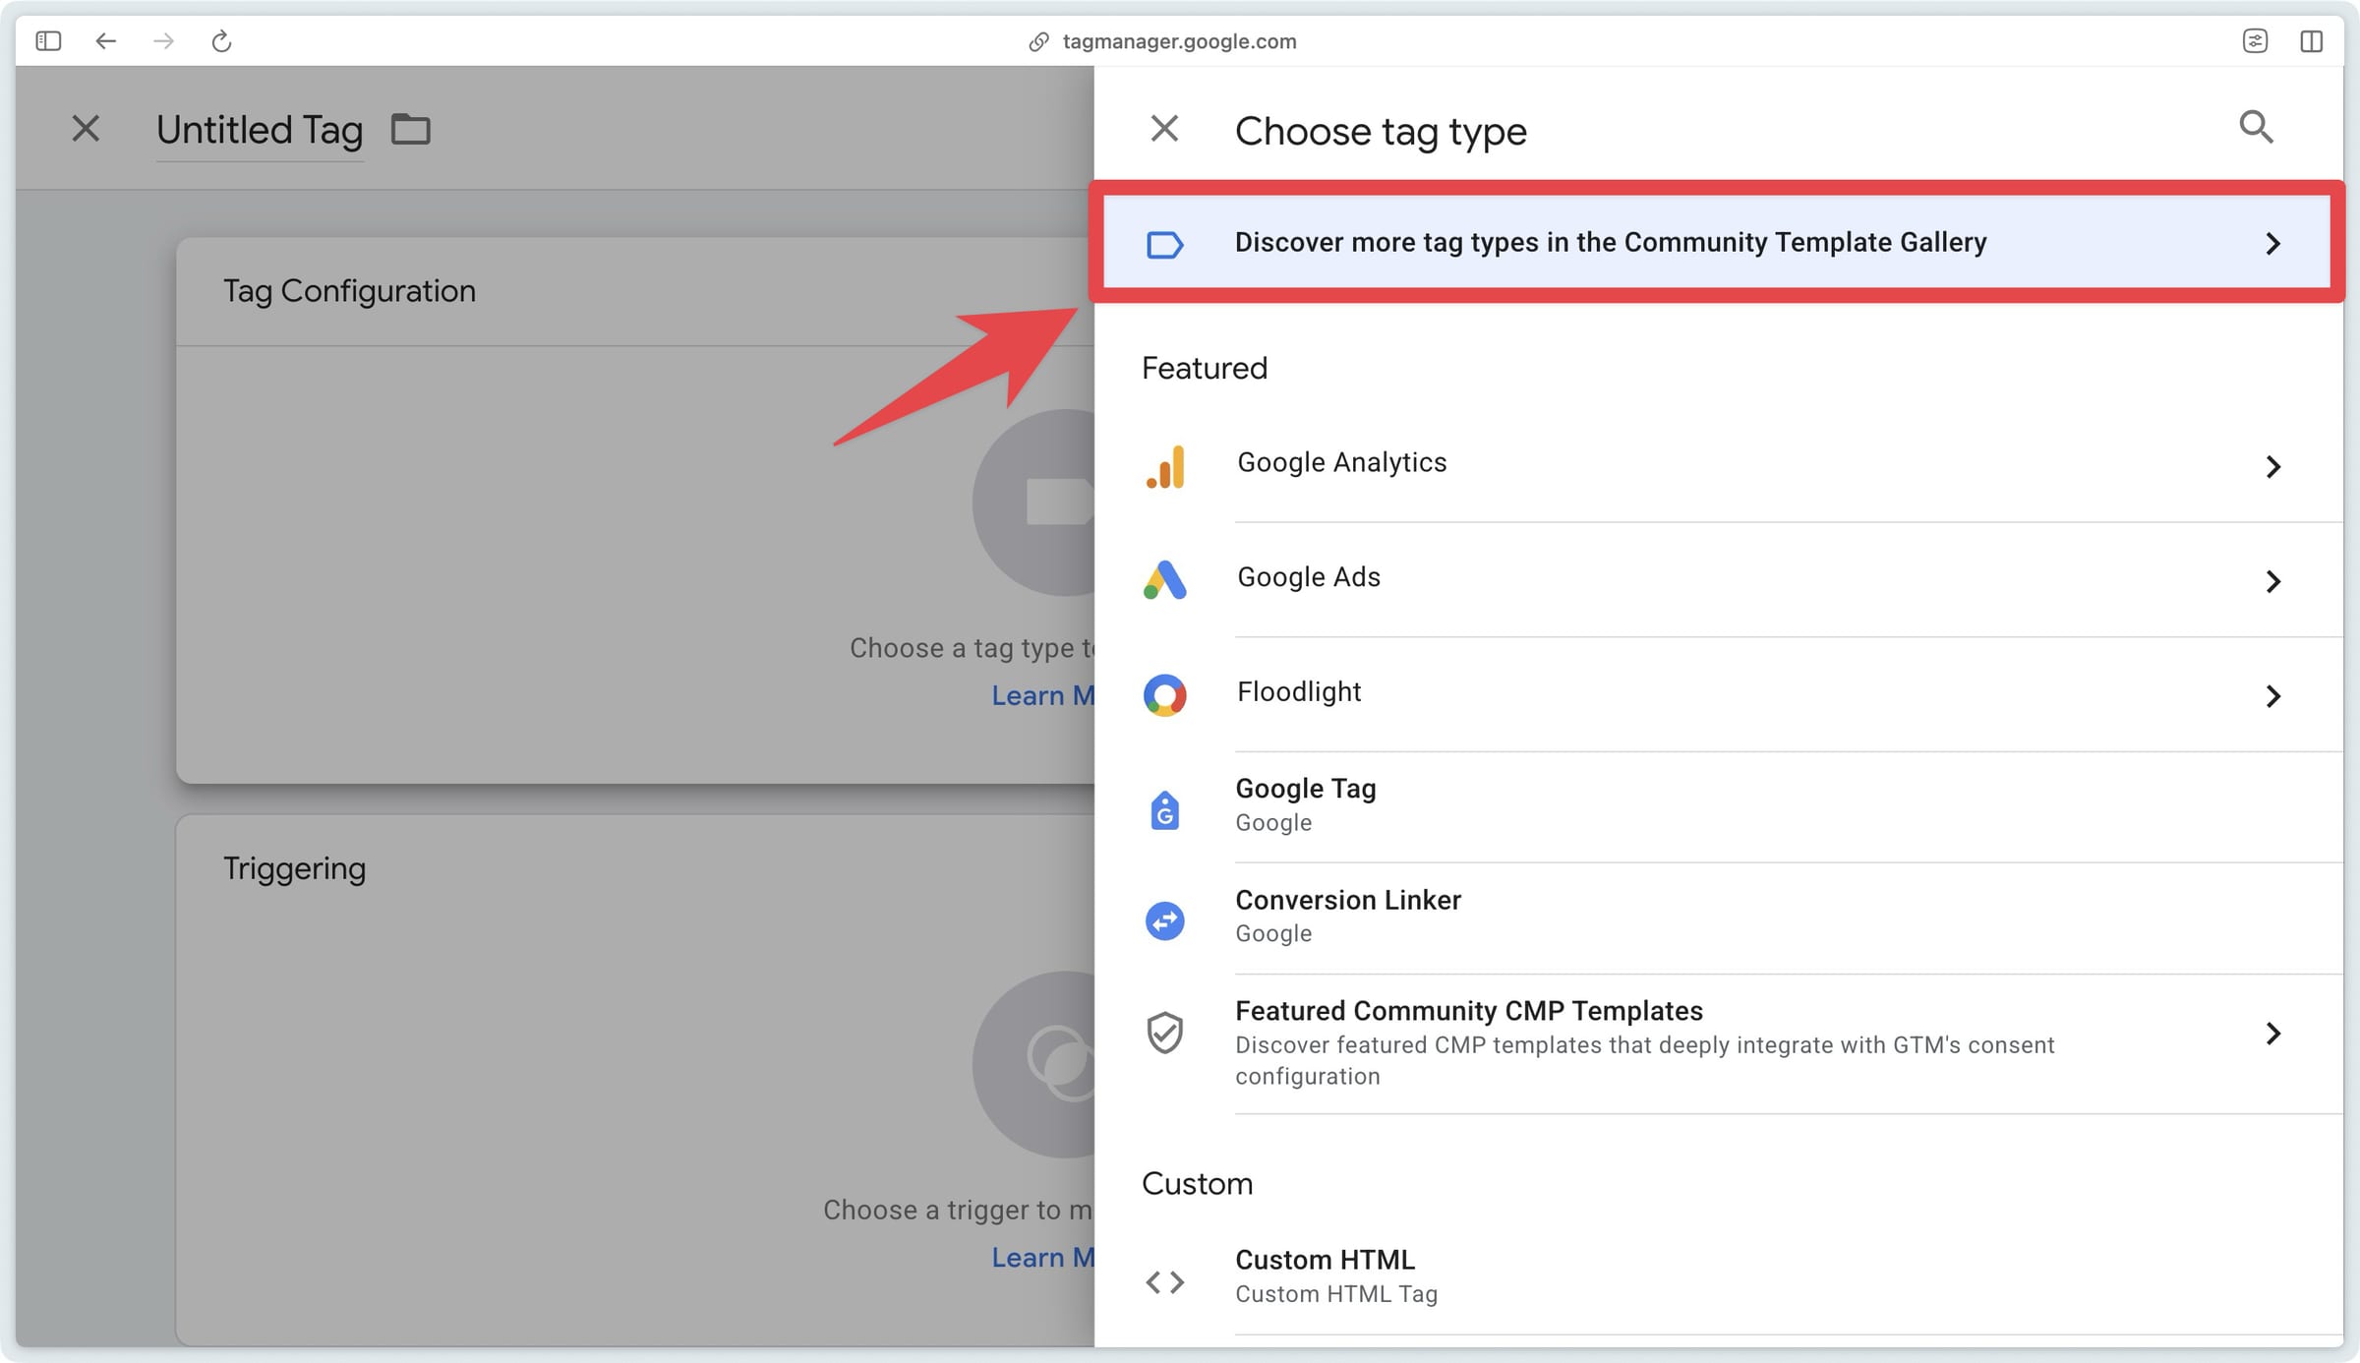Viewport: 2360px width, 1363px height.
Task: Go forward with the browser forward arrow
Action: click(163, 41)
